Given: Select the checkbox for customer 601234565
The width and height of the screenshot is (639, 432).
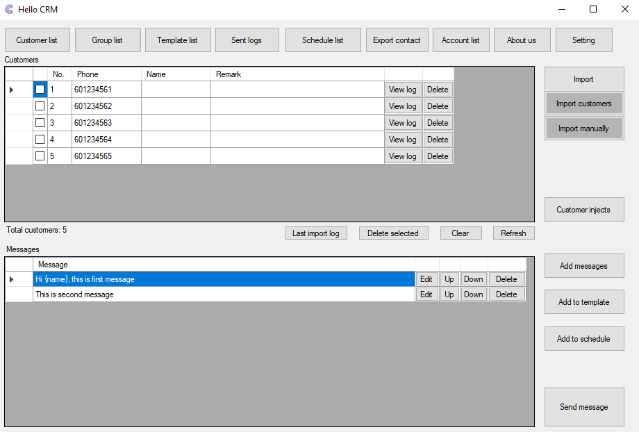Looking at the screenshot, I should pos(40,156).
